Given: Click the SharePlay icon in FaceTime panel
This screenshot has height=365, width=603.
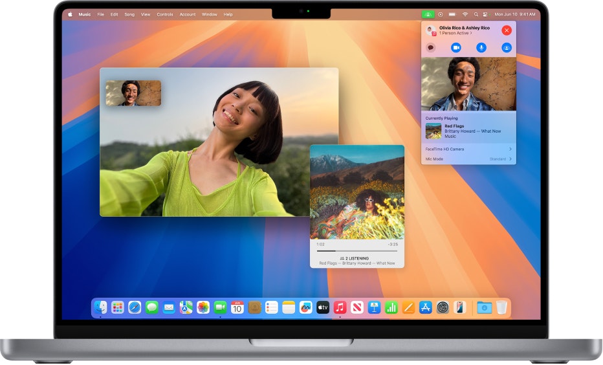Looking at the screenshot, I should click(507, 47).
